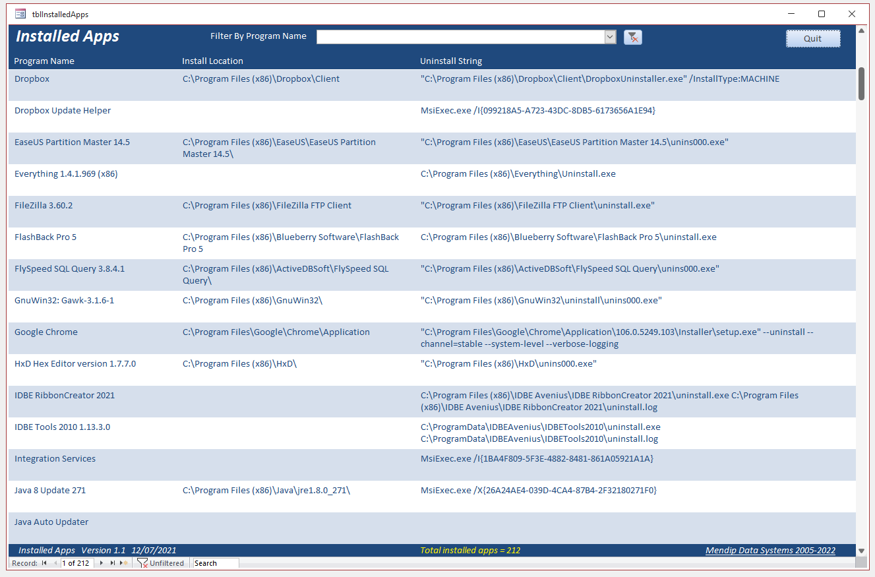Open the Filter By Program Name dropdown

610,37
